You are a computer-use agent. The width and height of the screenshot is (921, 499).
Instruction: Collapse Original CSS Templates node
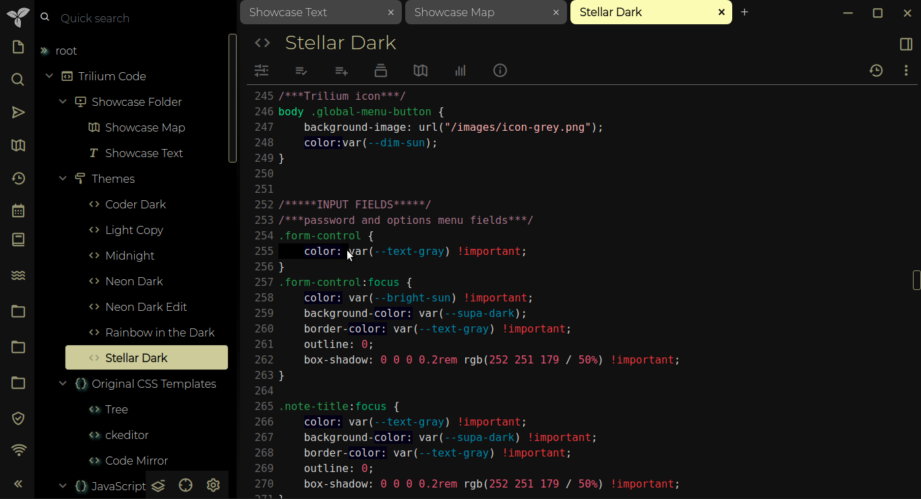pyautogui.click(x=63, y=384)
